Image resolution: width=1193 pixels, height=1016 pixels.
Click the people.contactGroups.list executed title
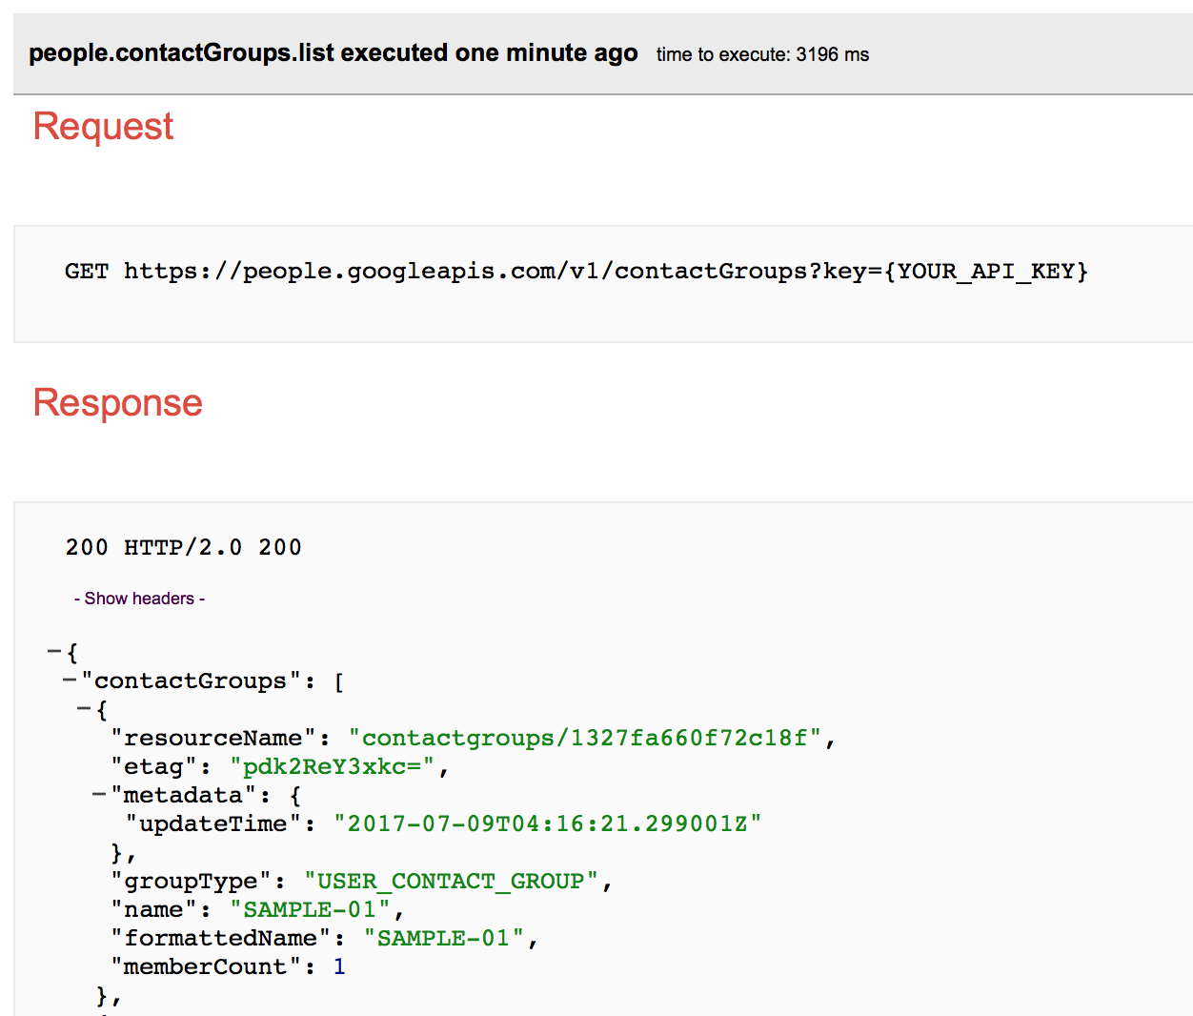tap(333, 53)
